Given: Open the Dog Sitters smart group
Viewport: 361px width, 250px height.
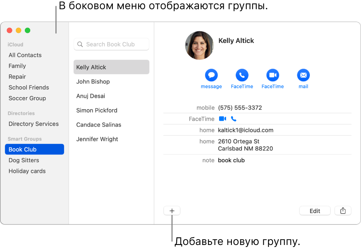Looking at the screenshot, I should [x=24, y=160].
